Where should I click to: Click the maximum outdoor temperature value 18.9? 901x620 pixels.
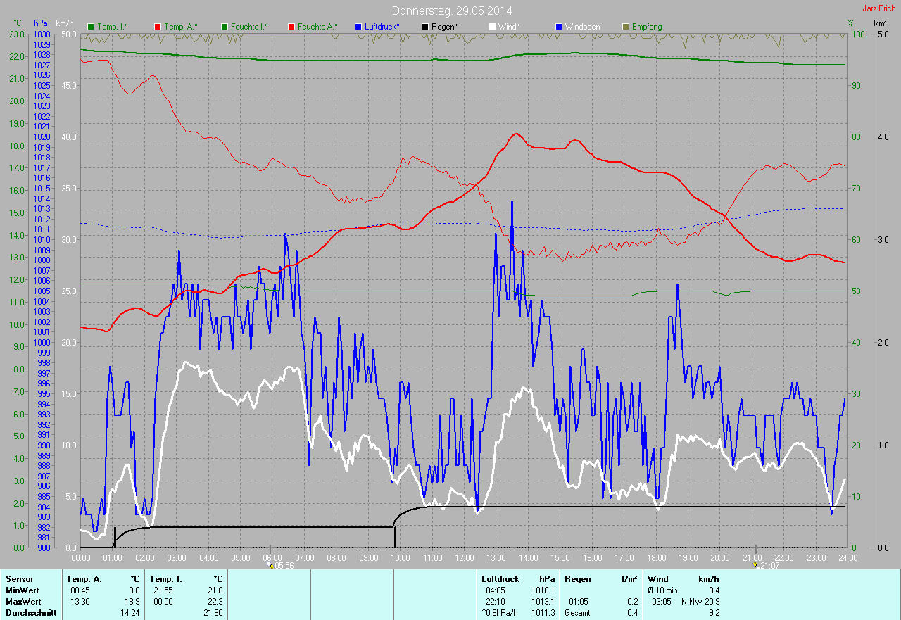[132, 602]
